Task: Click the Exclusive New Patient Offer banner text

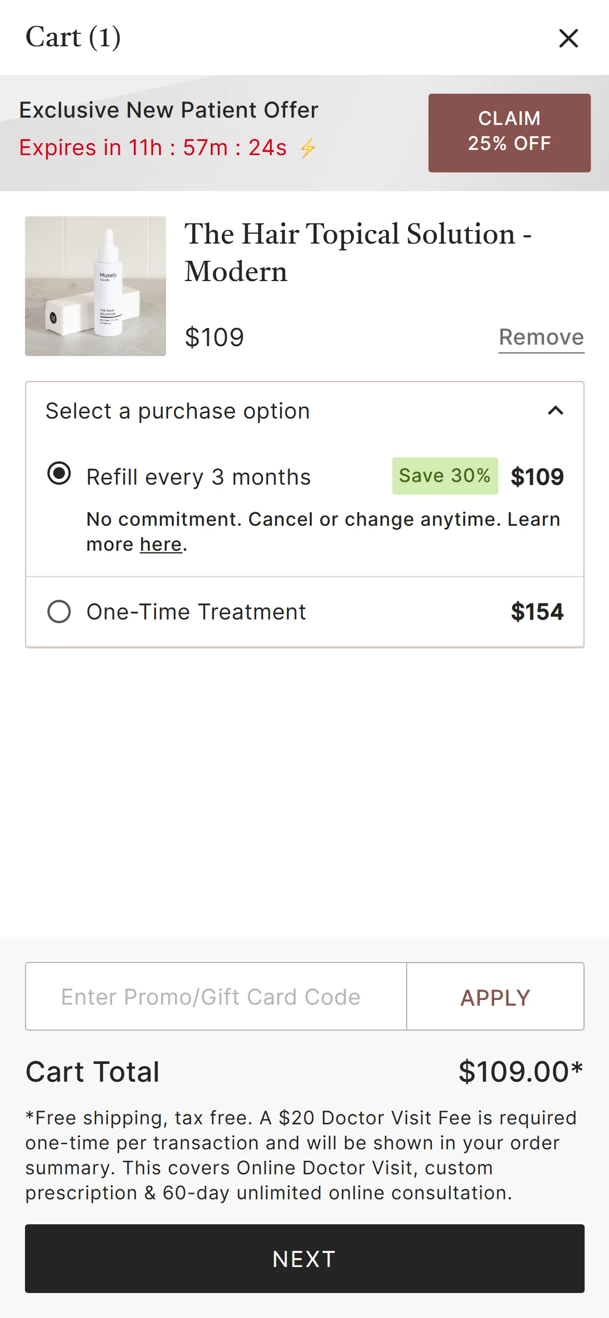Action: point(169,110)
